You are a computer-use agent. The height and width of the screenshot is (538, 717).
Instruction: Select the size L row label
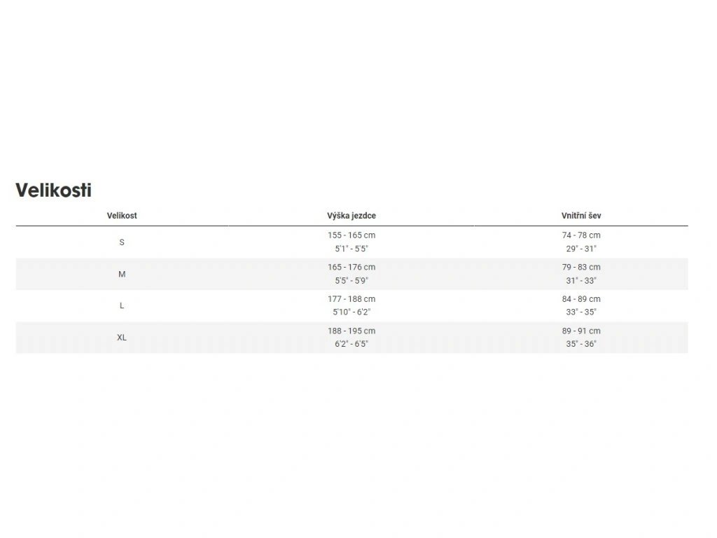(x=122, y=305)
